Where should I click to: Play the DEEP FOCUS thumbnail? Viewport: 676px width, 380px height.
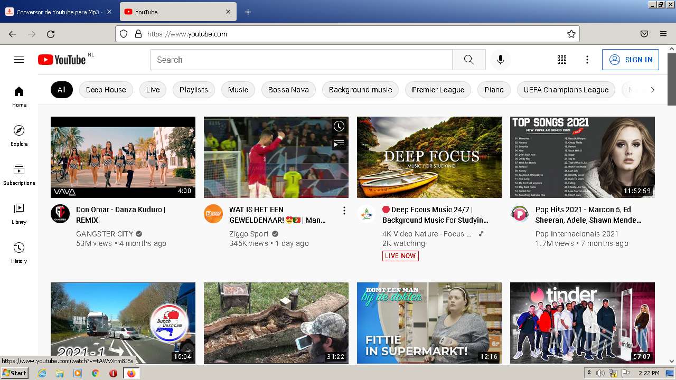429,157
